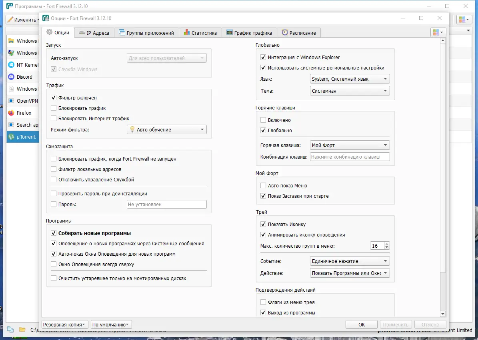The width and height of the screenshot is (478, 340).
Task: Enable Окно Оповещения всегда сверху checkbox
Action: (54, 264)
